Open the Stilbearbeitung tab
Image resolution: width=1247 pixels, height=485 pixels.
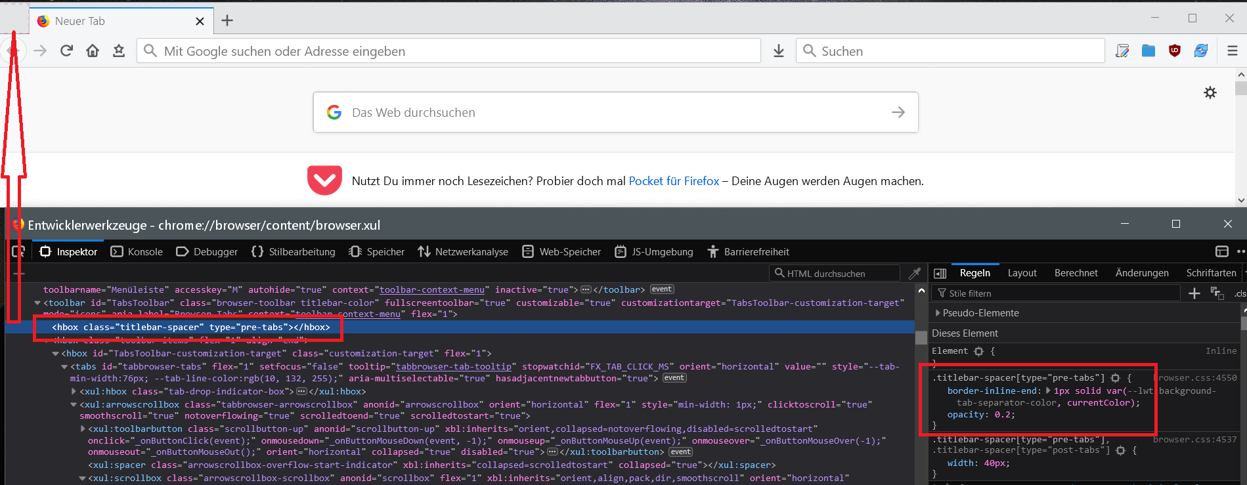[293, 251]
